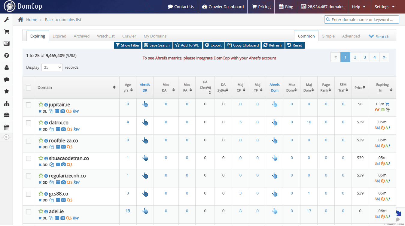Favorite datrix.co using its green star
This screenshot has height=226, width=405.
pos(41,122)
